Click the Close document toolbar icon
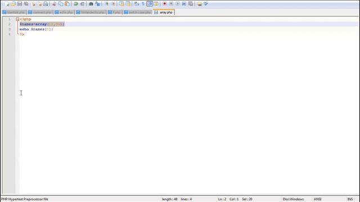The width and height of the screenshot is (360, 202). [33, 4]
